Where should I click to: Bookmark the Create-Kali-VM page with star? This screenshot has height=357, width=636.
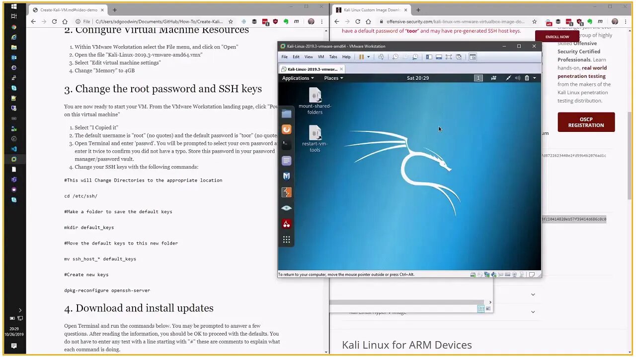[x=231, y=22]
